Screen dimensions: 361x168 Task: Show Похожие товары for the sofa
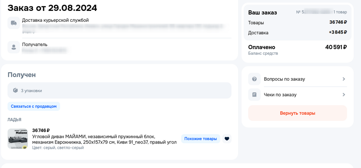(200, 139)
